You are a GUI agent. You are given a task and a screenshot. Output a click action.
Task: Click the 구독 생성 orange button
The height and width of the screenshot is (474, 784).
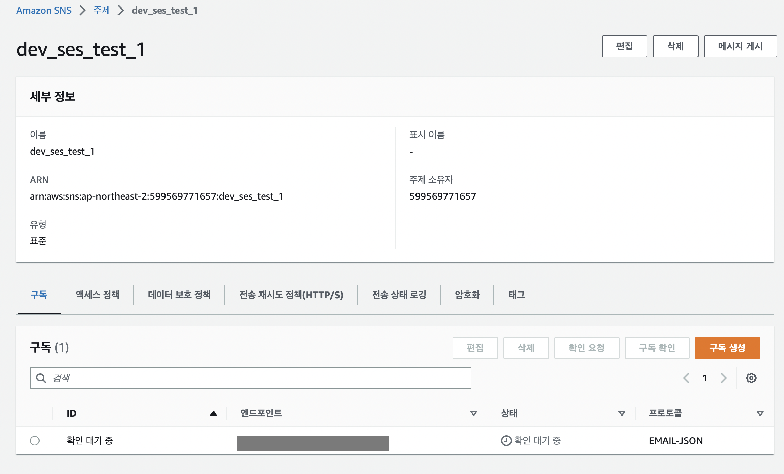(x=727, y=348)
